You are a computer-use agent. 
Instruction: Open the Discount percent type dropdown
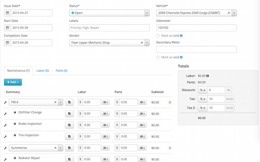click(202, 90)
